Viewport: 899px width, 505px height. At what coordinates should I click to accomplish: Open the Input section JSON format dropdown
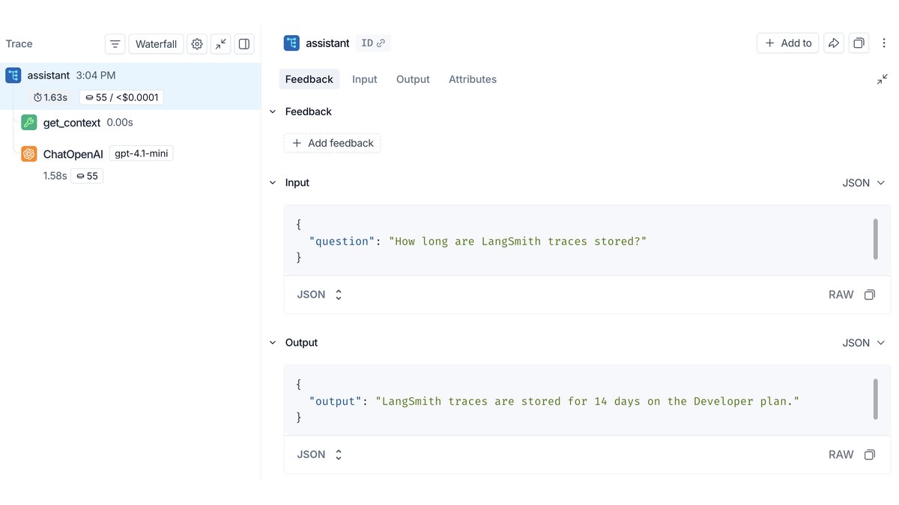pyautogui.click(x=864, y=183)
